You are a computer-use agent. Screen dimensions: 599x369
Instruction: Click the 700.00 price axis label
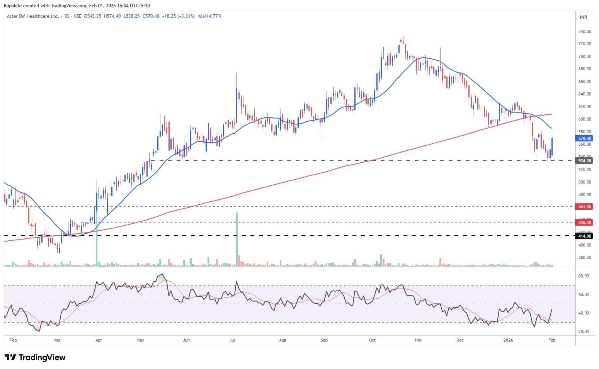[x=585, y=57]
